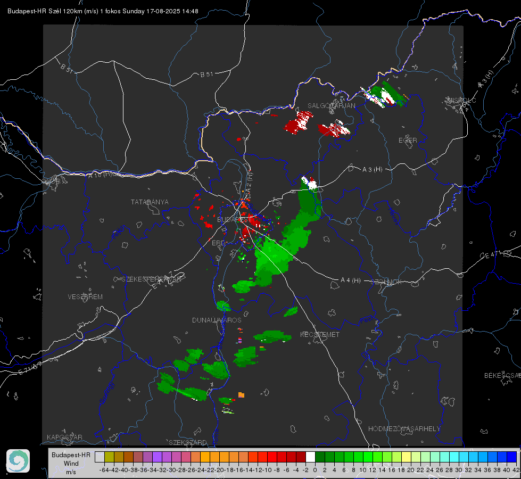Click the olive swatch between -64 and -42
Screen dimensions: 521x479
click(109, 457)
